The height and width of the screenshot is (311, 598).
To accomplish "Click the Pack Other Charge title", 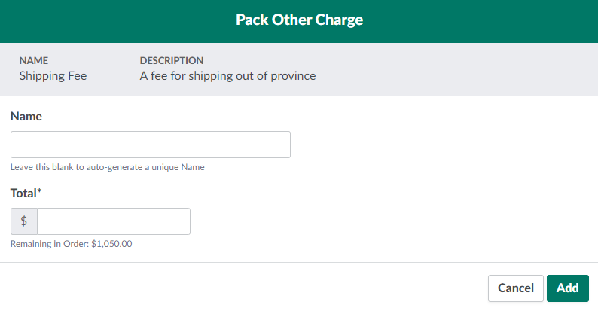I will (299, 20).
